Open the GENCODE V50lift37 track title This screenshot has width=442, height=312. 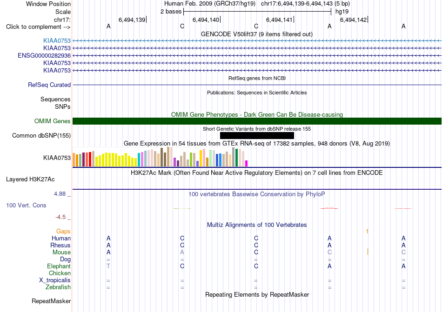click(x=257, y=34)
